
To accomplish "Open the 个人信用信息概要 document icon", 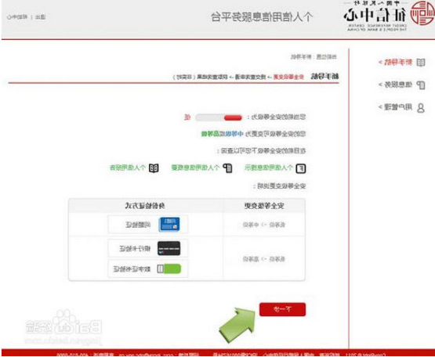I will coord(228,168).
